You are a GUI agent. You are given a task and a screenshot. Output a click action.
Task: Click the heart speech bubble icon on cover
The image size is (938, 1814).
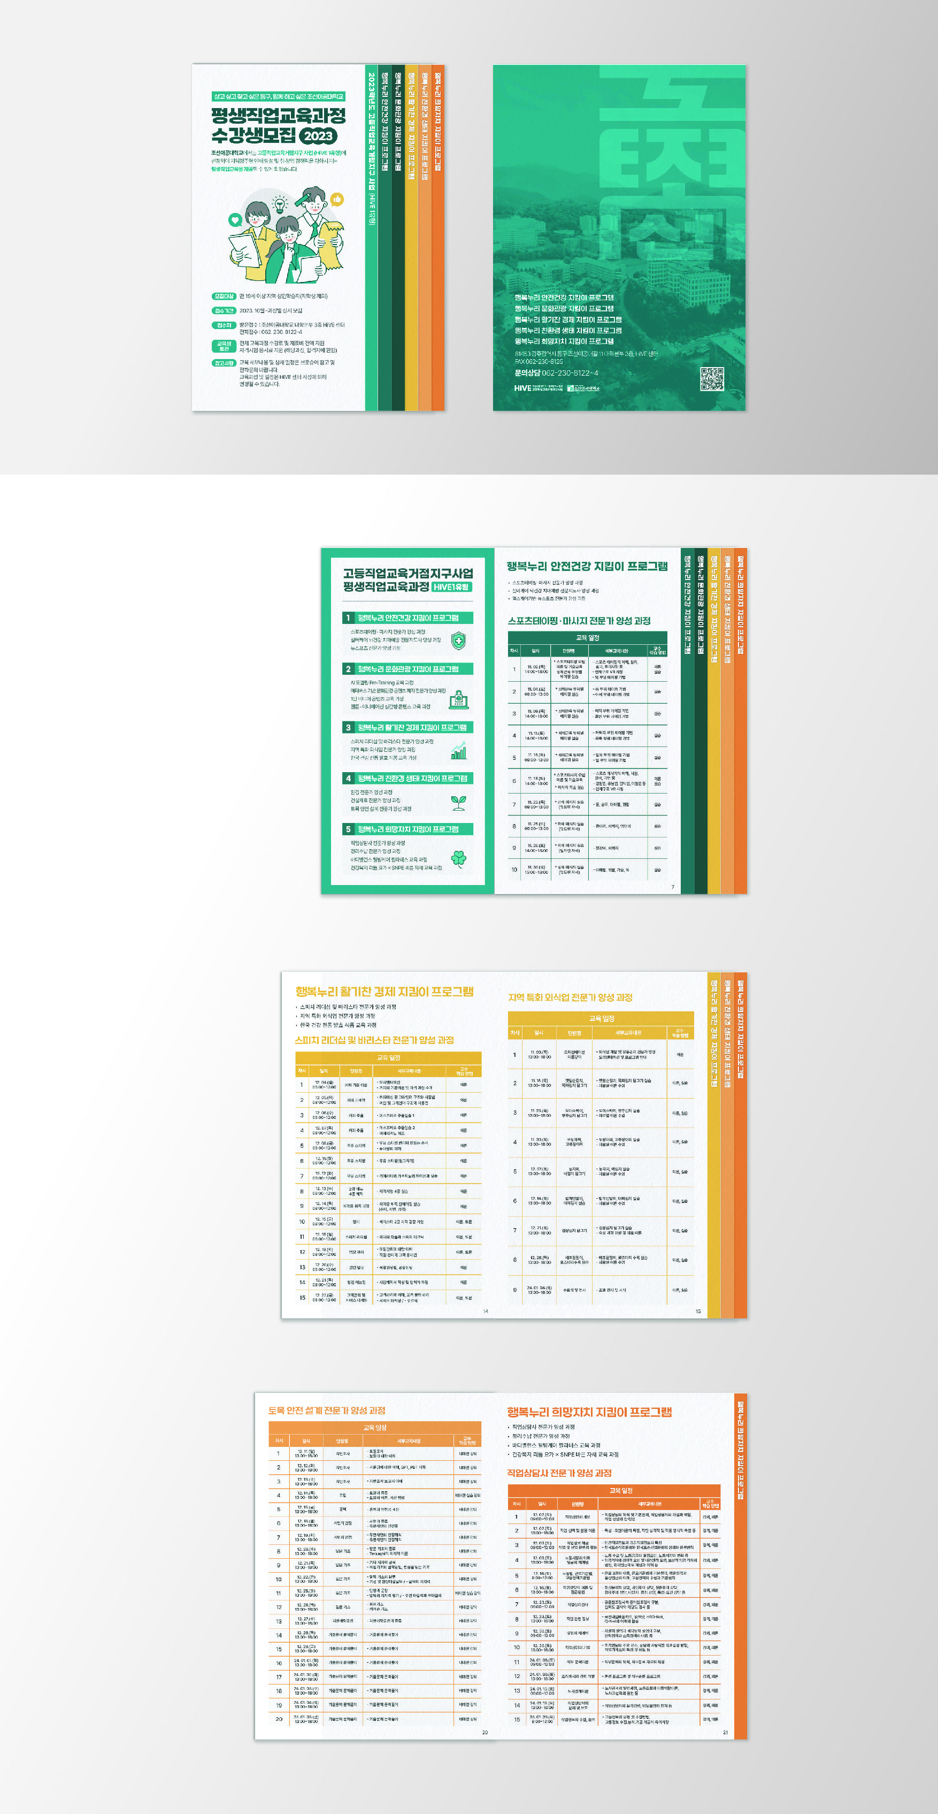tap(235, 220)
